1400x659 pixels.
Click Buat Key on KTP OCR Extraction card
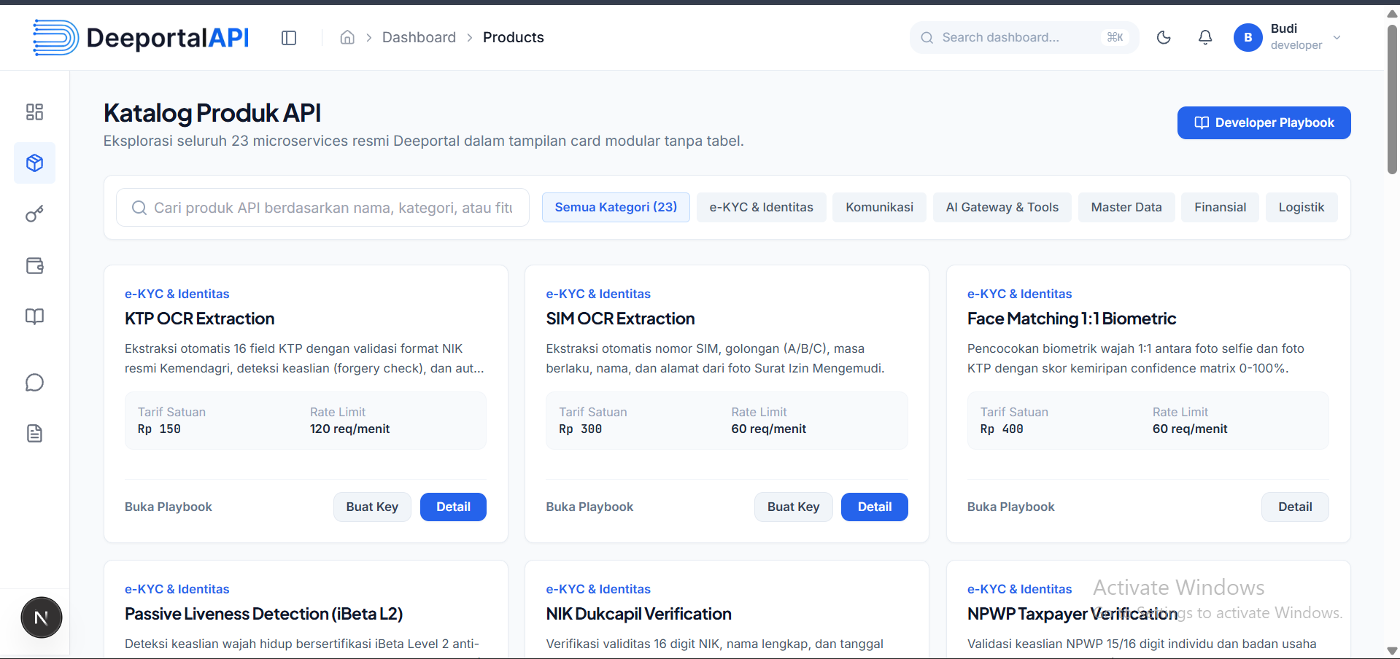tap(372, 507)
